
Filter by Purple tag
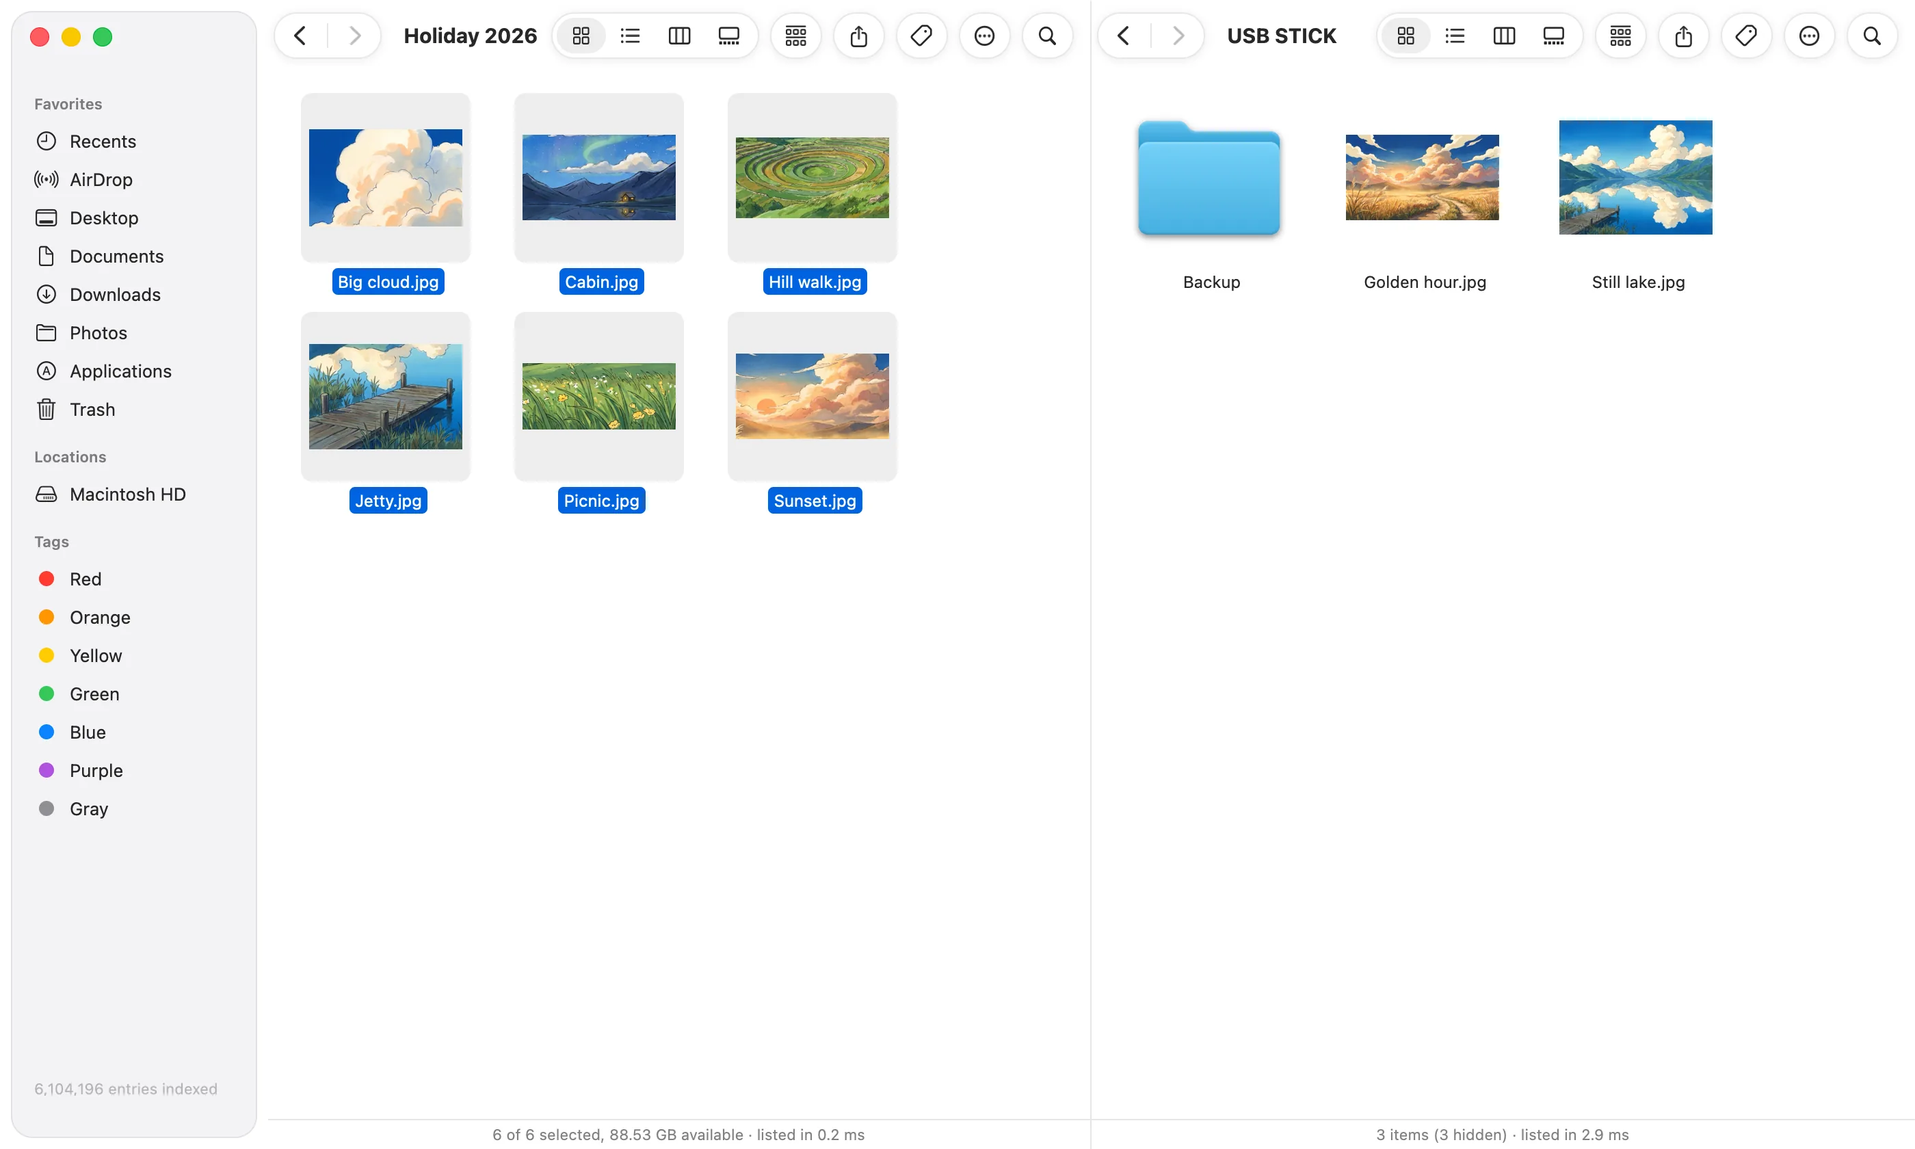point(133,770)
